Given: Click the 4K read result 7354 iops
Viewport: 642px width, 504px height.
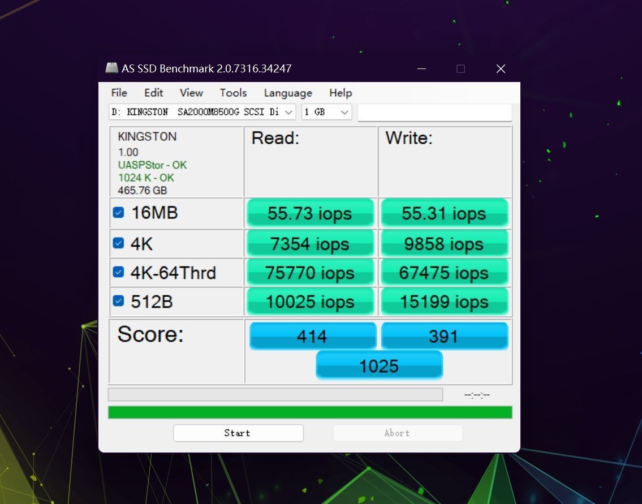Looking at the screenshot, I should point(311,244).
